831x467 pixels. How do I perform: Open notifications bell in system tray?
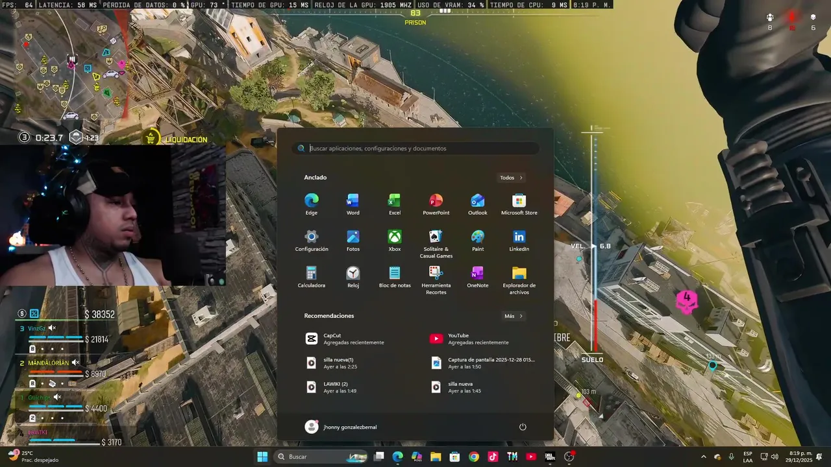820,457
